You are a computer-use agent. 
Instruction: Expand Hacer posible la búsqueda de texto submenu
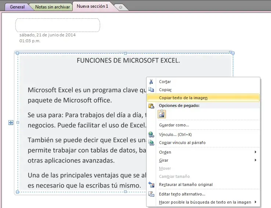pyautogui.click(x=256, y=202)
